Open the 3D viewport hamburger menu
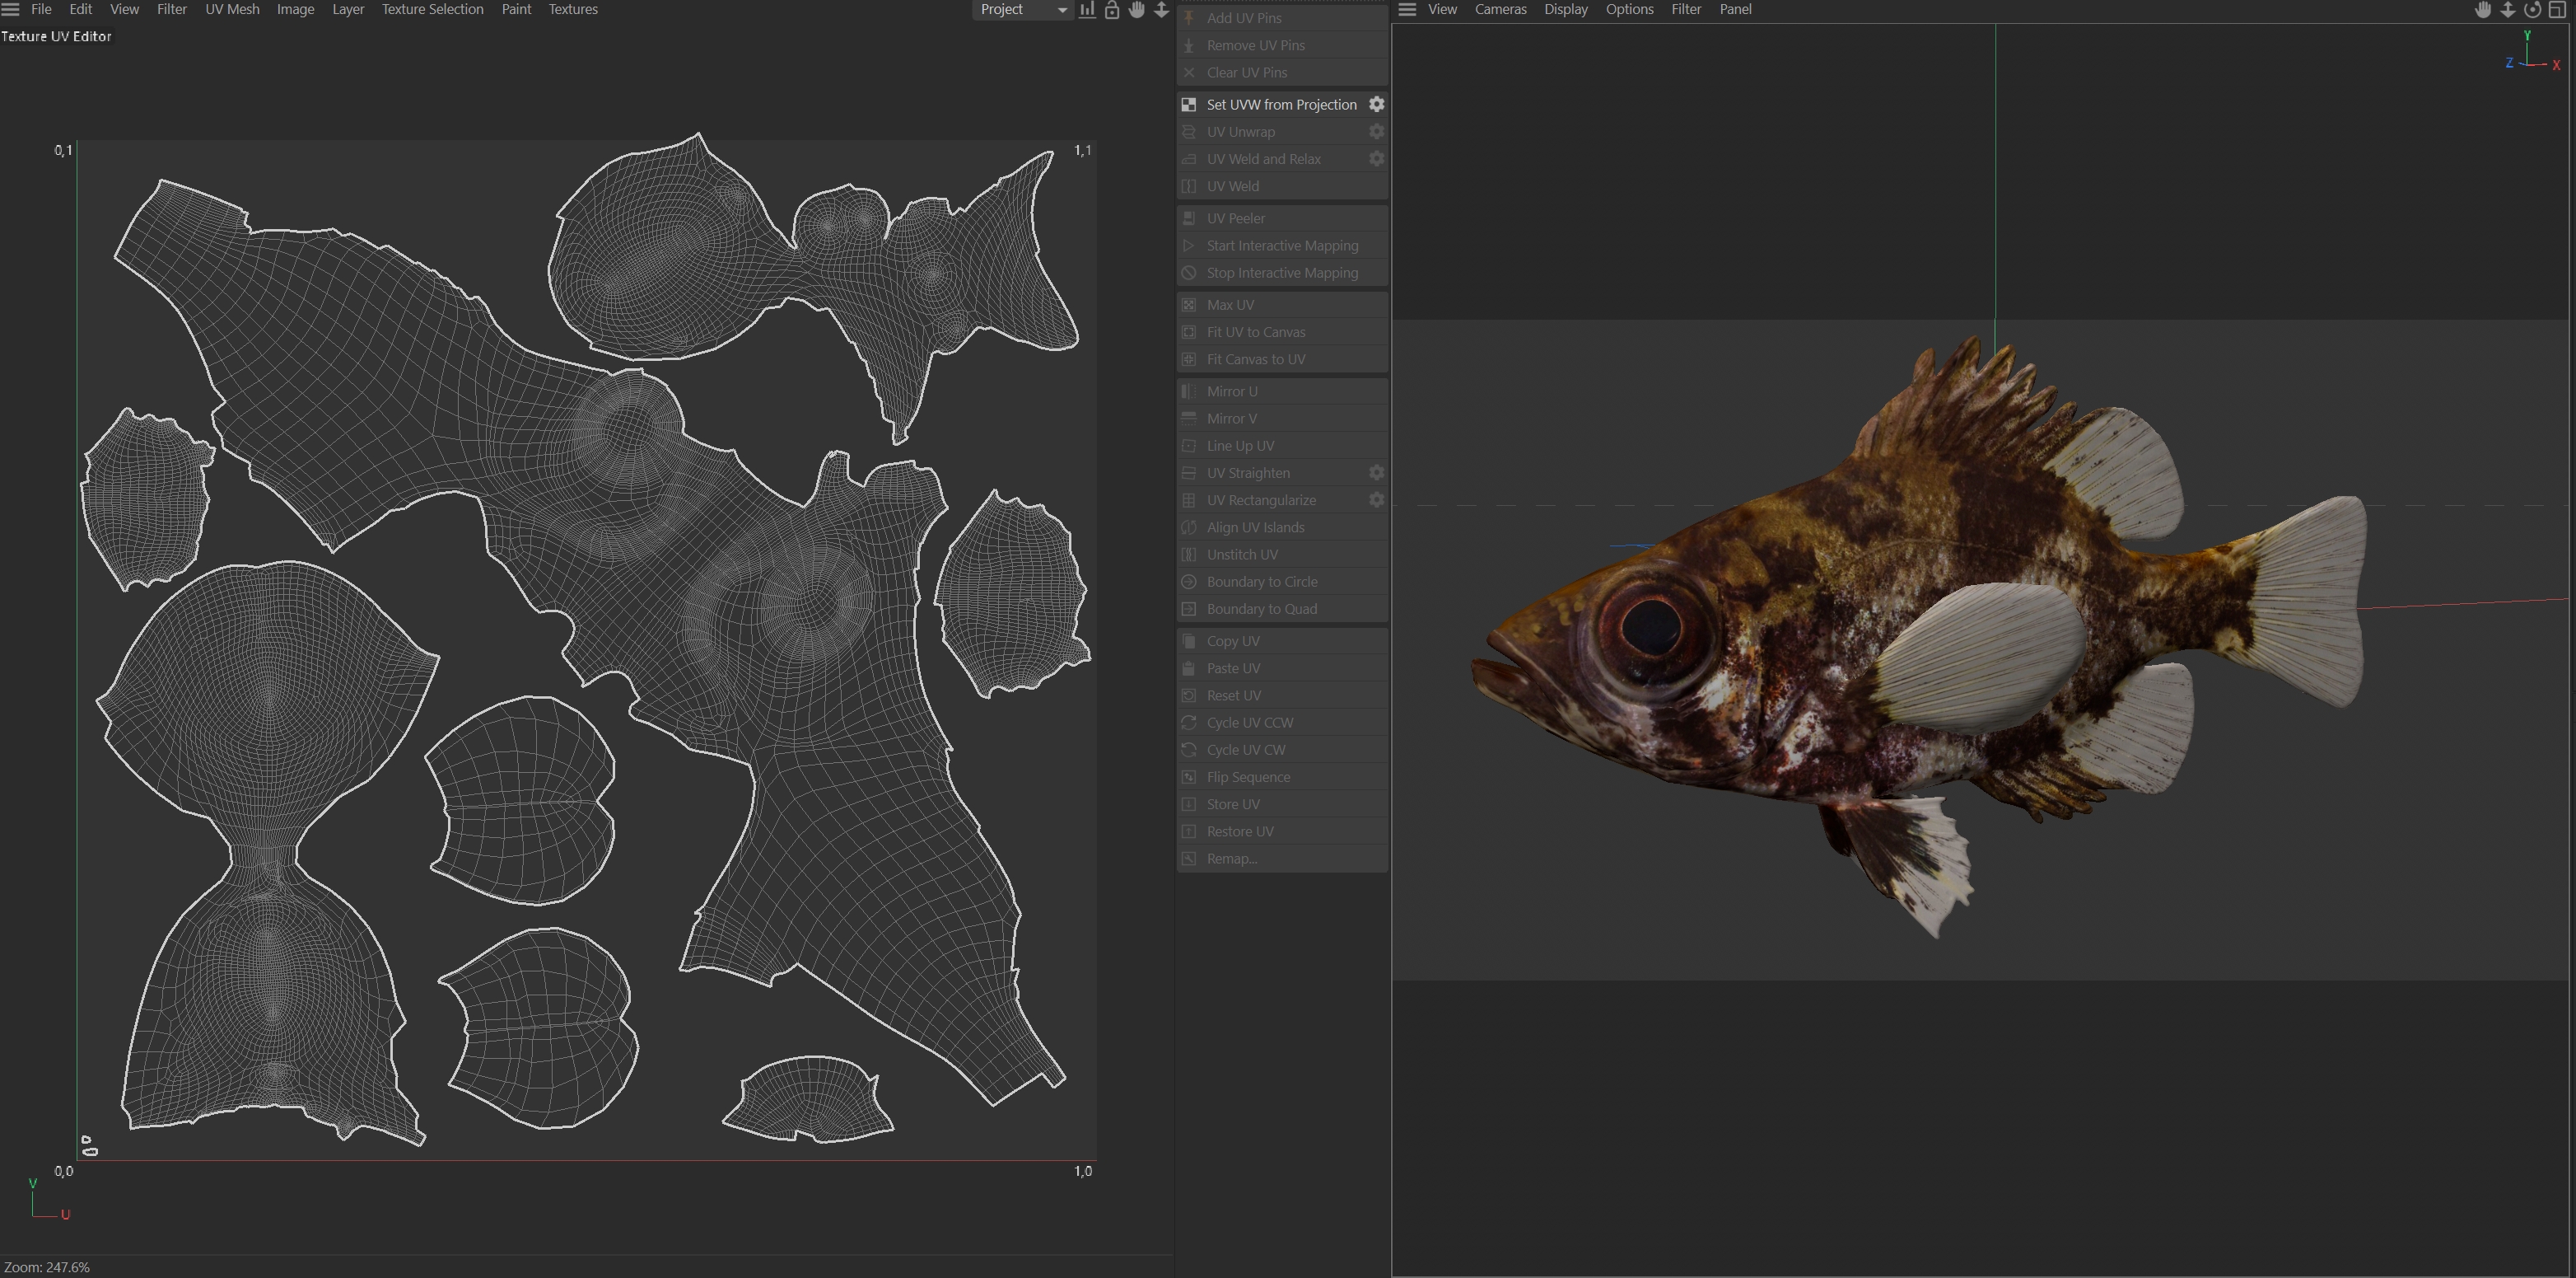The image size is (2576, 1278). [x=1407, y=9]
